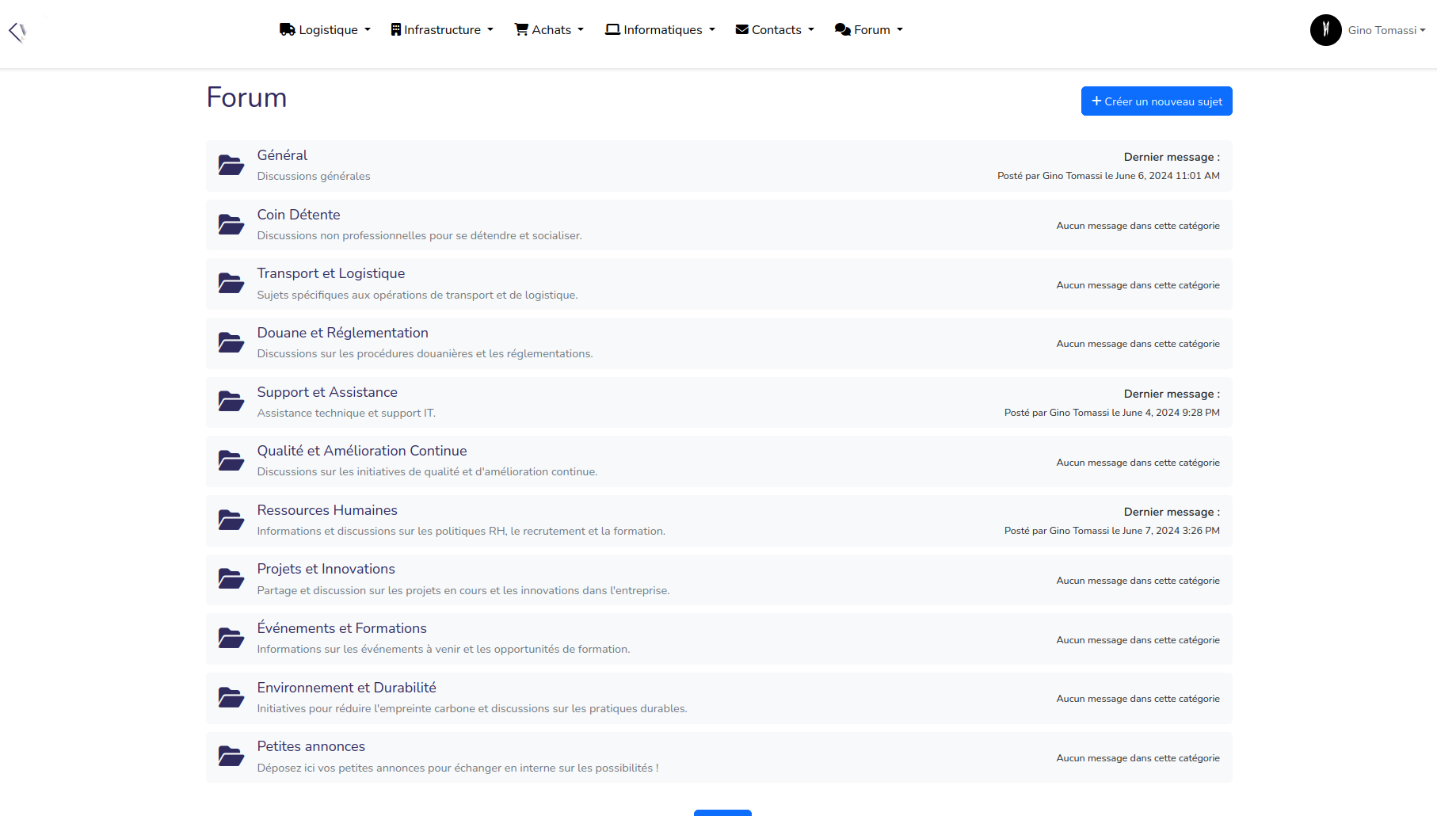Click Créer un nouveau sujet button
The height and width of the screenshot is (816, 1437).
coord(1156,101)
